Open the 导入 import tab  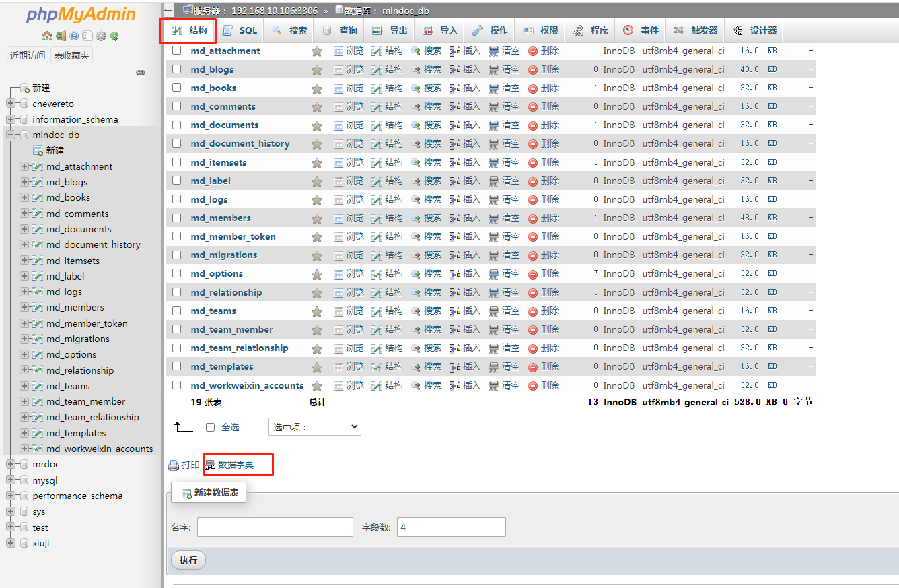point(439,30)
